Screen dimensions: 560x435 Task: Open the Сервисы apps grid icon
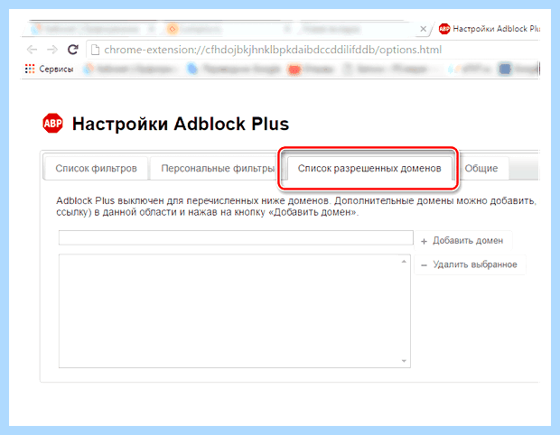point(30,69)
